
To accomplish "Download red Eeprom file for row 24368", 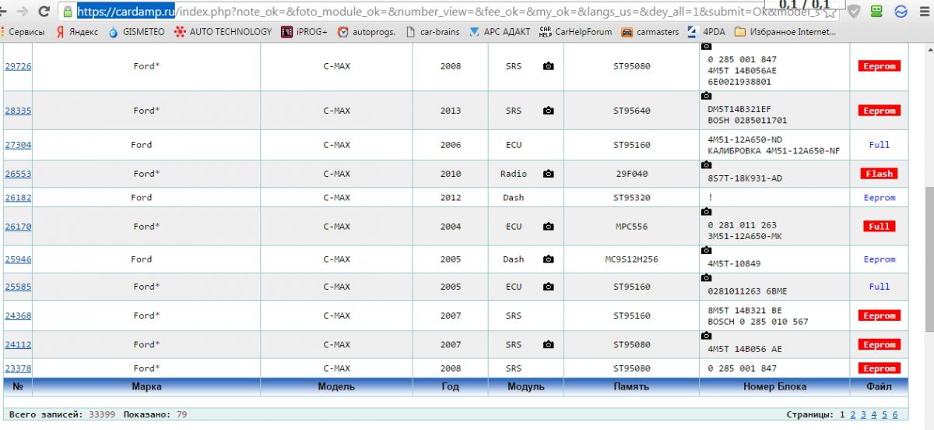I will click(x=880, y=315).
